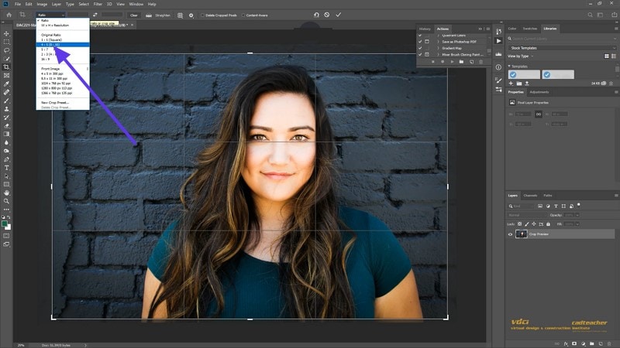Toggle the checkmark for Save as Photoshop PDF action
This screenshot has height=348, width=620.
tap(420, 42)
